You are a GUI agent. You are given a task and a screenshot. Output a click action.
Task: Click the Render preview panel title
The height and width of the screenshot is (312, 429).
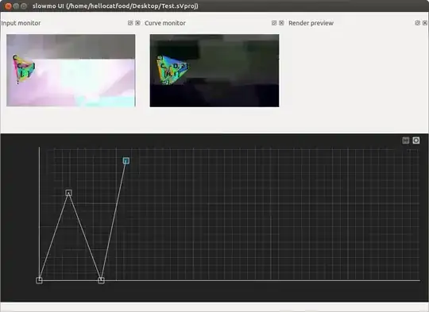(x=311, y=23)
